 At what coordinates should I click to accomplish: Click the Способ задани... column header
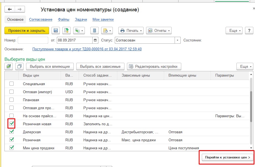click(x=98, y=75)
